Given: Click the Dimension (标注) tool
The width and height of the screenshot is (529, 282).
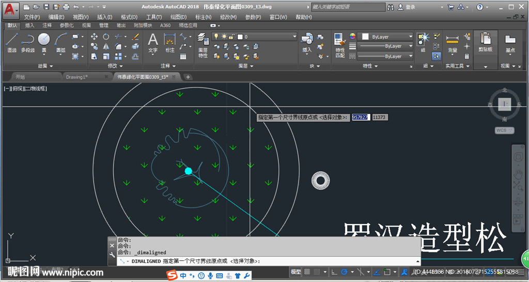Looking at the screenshot, I should point(169,43).
